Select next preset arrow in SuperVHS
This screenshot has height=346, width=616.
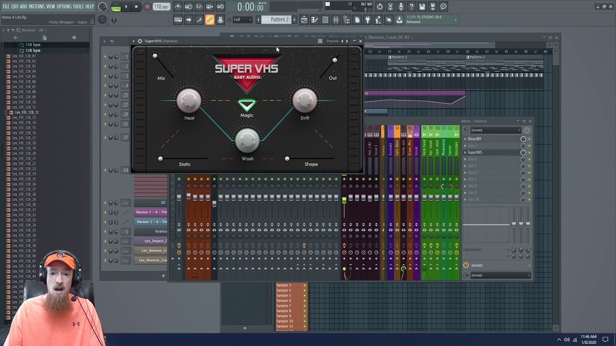[347, 41]
